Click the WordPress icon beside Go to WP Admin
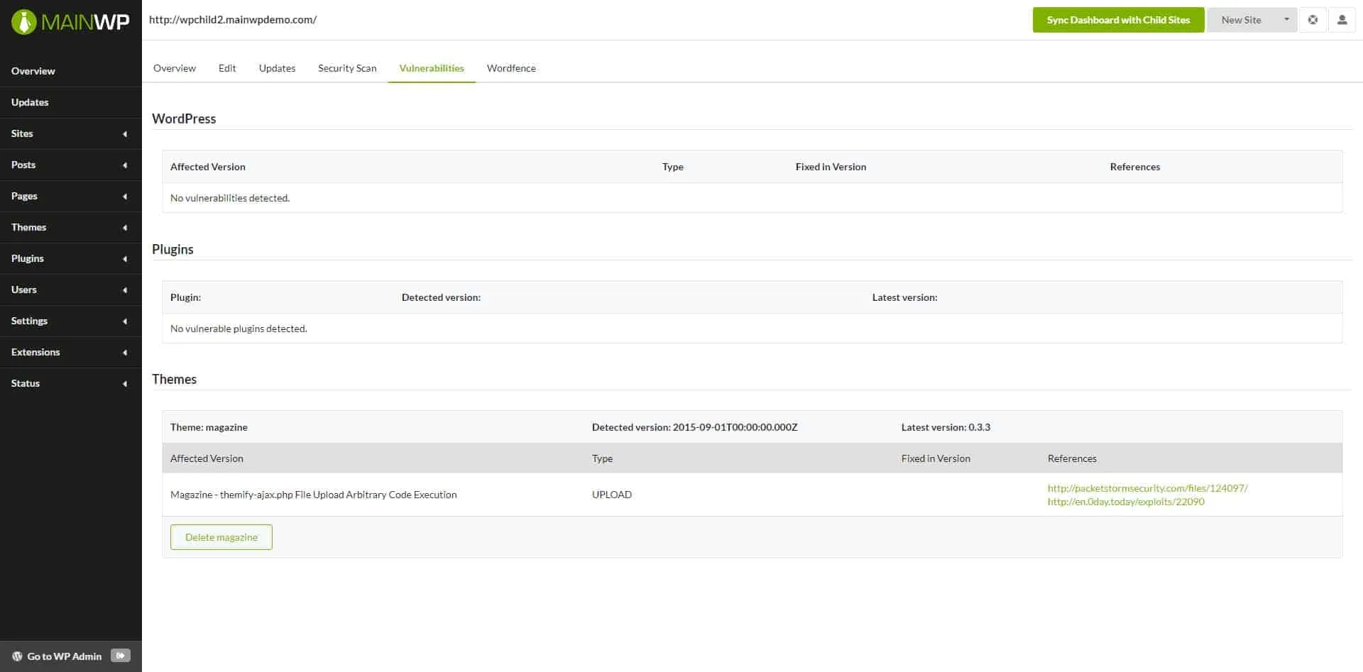 click(x=16, y=656)
